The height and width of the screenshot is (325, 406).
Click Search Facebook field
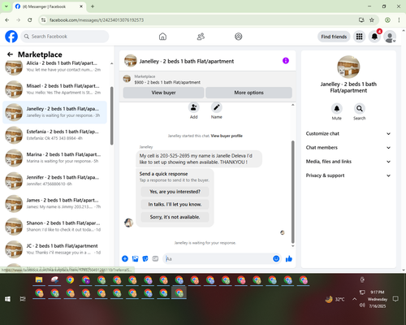(x=65, y=37)
